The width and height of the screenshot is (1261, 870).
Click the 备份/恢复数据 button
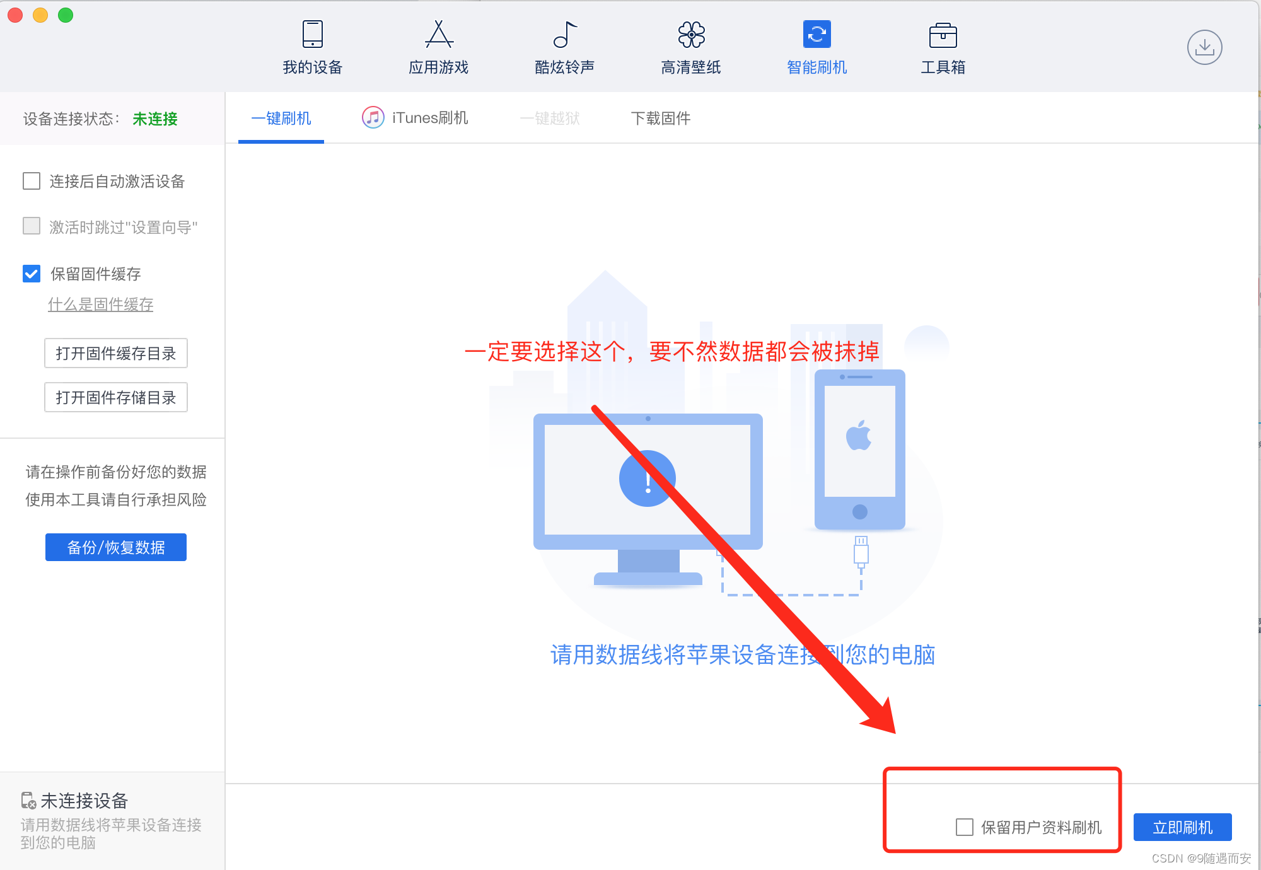click(x=116, y=547)
